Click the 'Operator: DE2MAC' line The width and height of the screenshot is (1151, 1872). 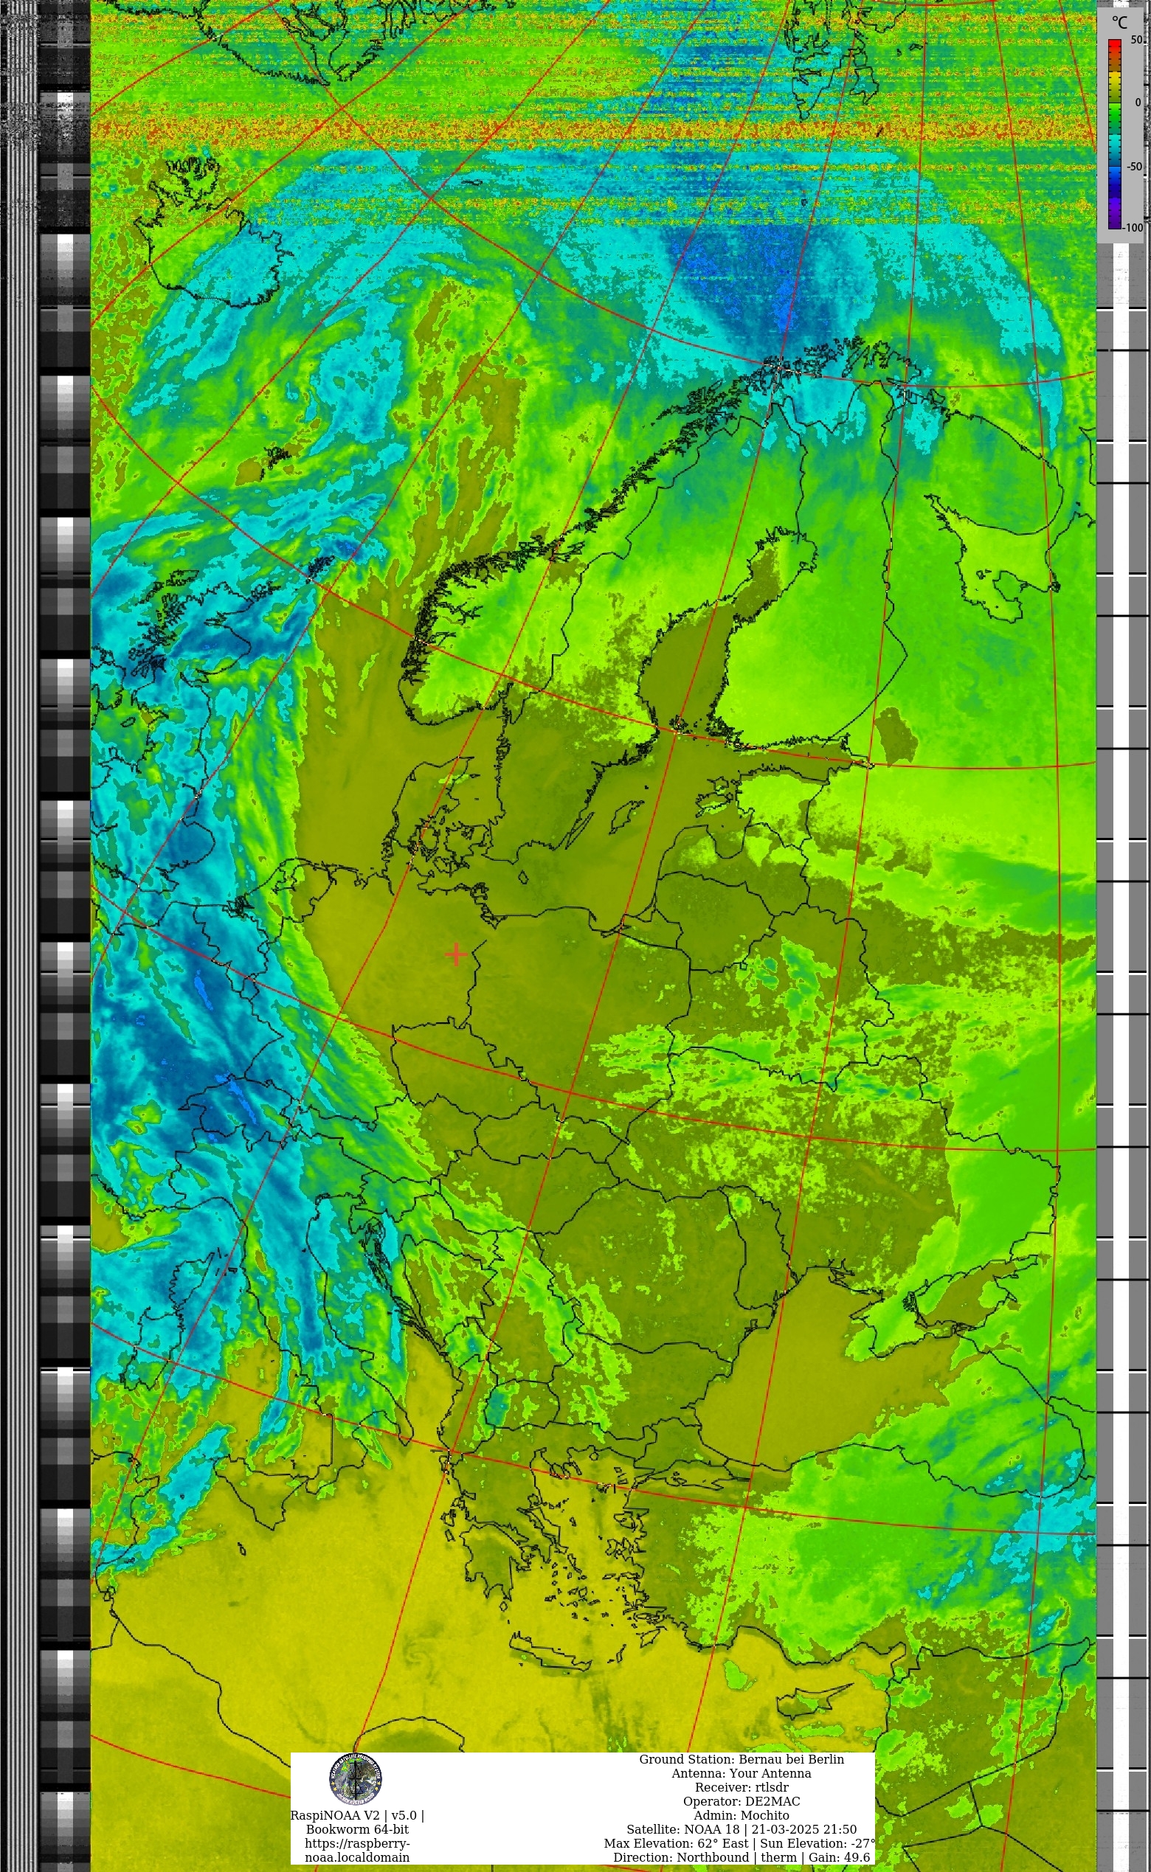tap(741, 1801)
